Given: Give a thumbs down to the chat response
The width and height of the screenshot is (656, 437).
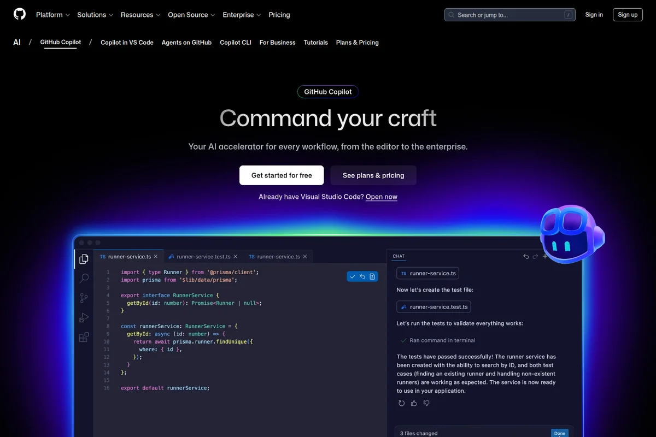Looking at the screenshot, I should (426, 403).
